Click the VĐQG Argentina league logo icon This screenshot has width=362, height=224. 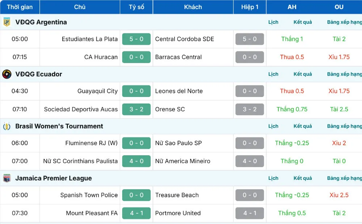[x=7, y=22]
